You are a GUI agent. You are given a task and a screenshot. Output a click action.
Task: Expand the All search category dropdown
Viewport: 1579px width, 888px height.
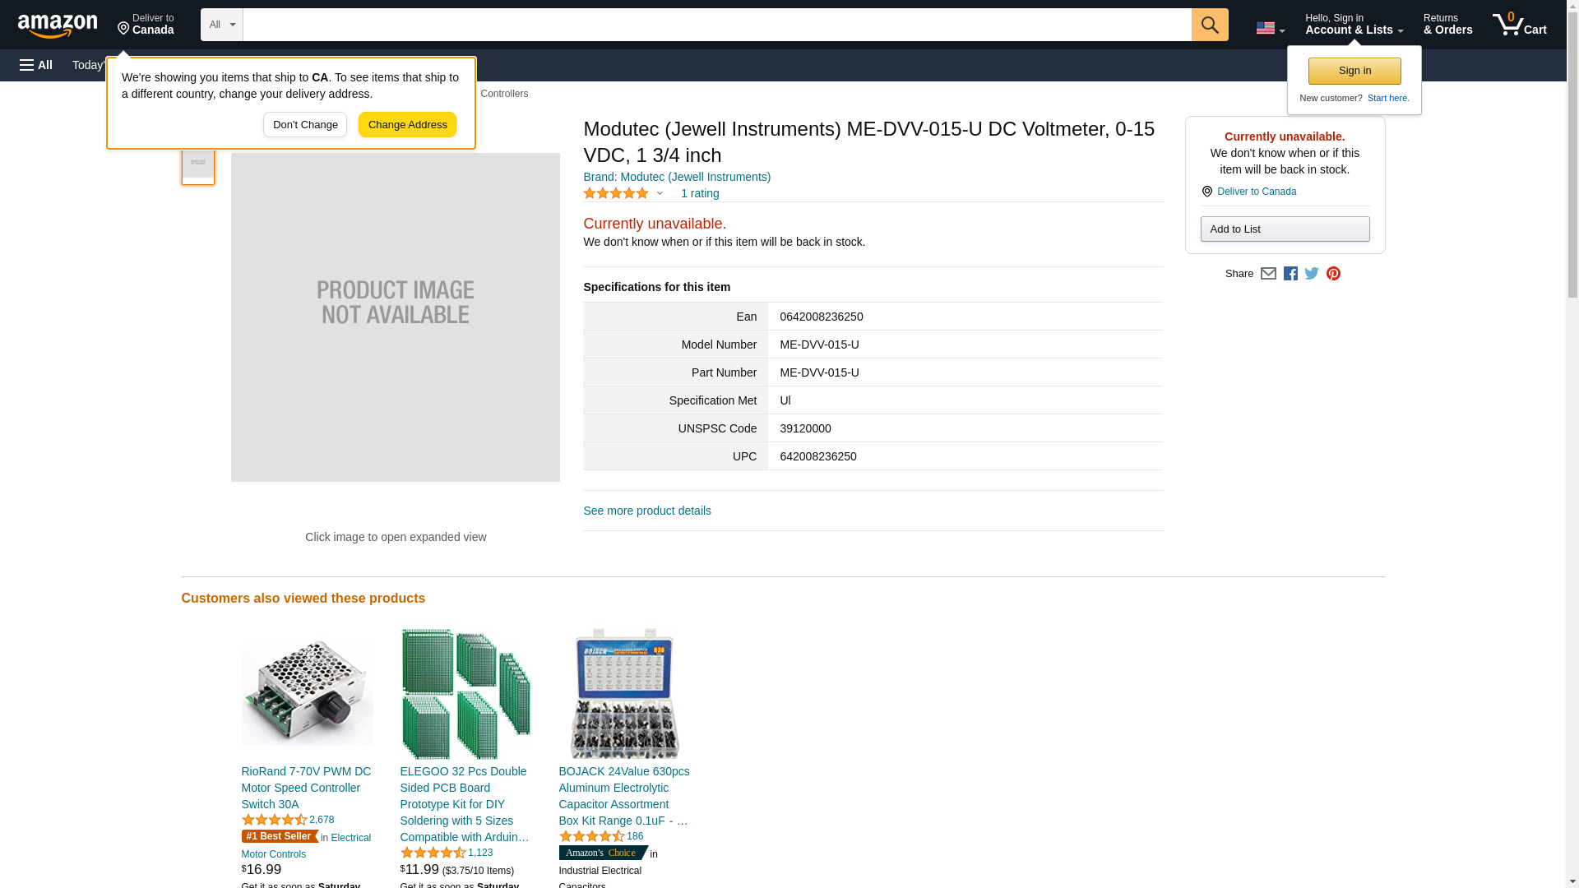pos(221,25)
